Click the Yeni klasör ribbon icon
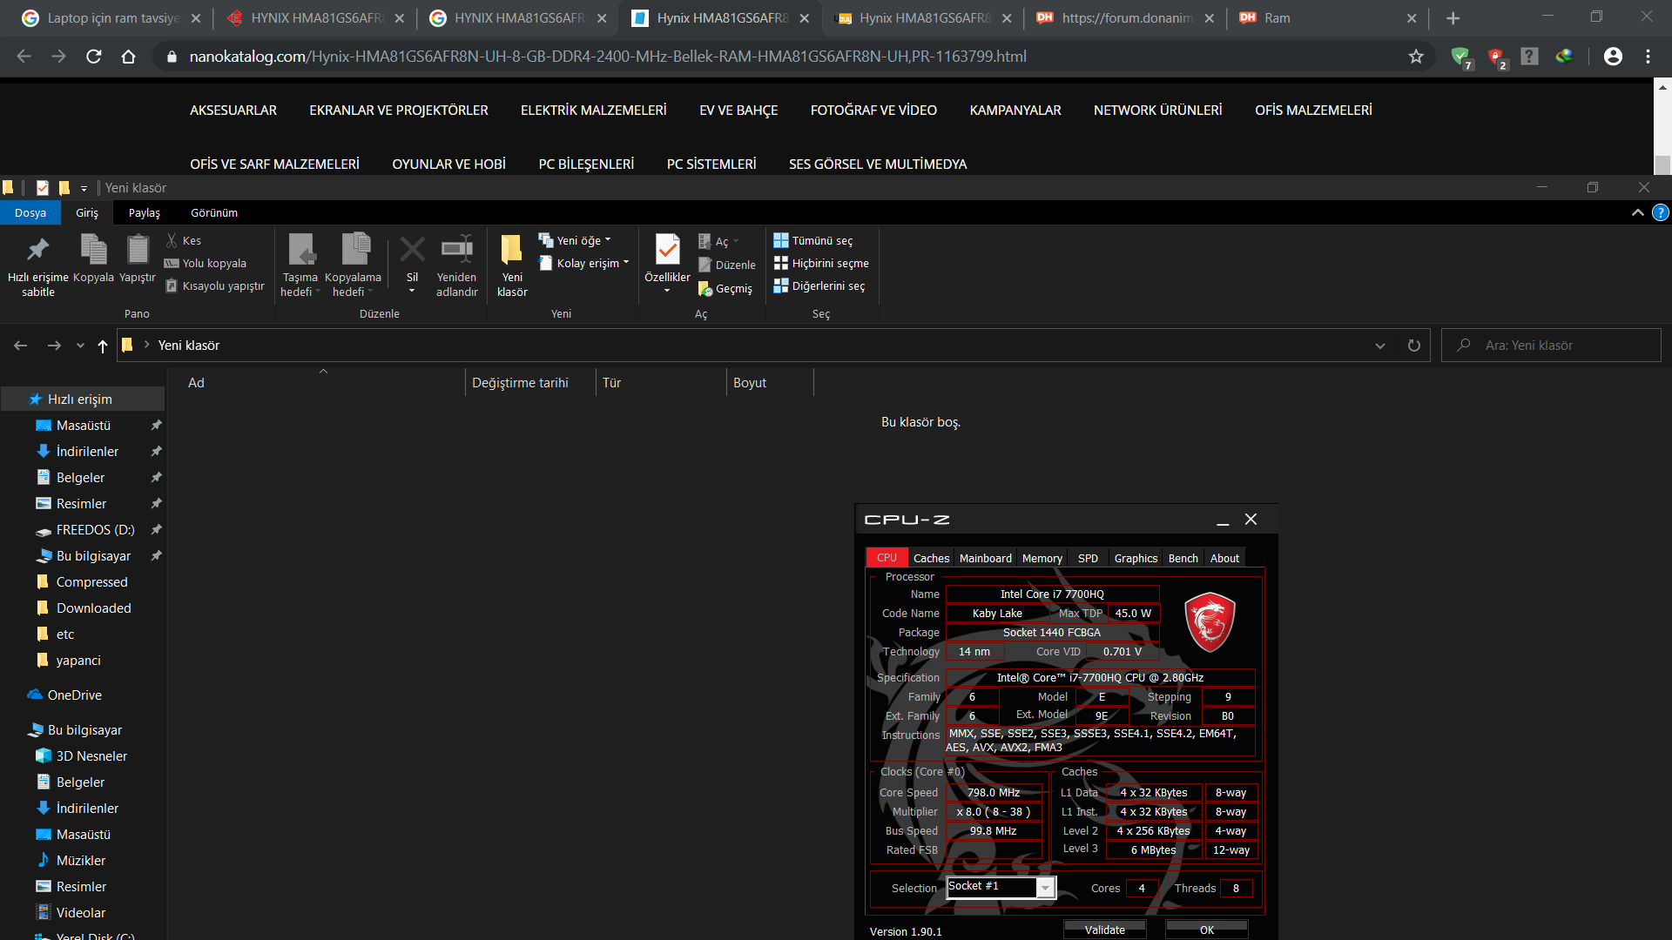The width and height of the screenshot is (1672, 940). [512, 251]
